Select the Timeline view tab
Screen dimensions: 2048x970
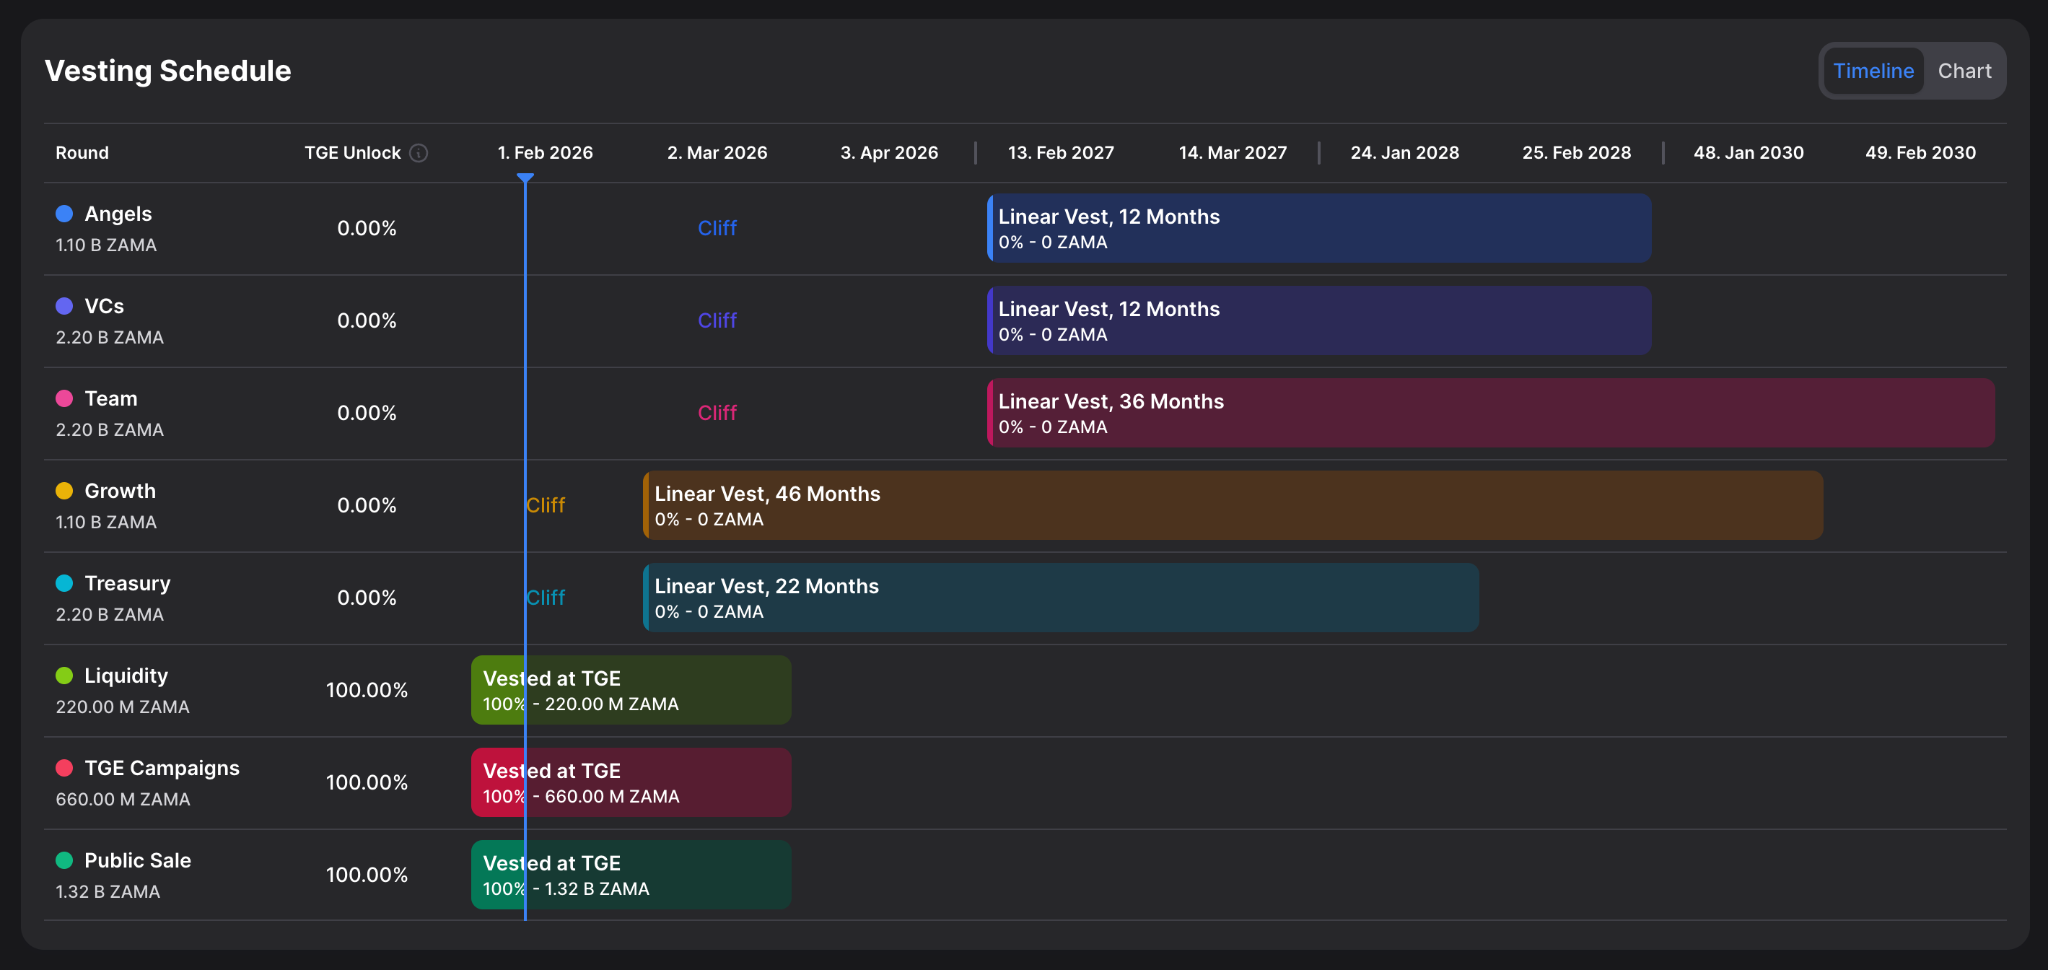1873,71
